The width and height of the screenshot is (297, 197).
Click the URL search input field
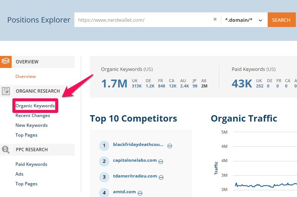click(143, 20)
